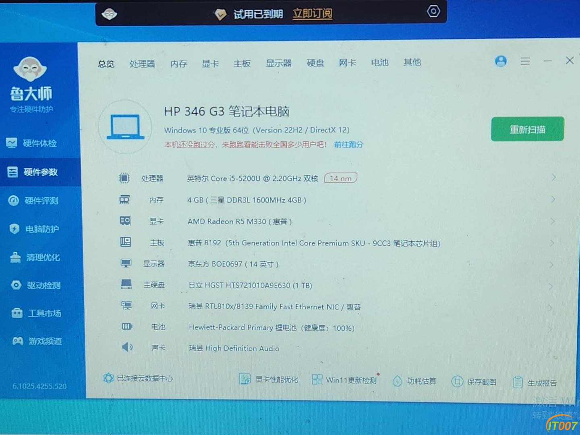Switch to the 处理器 tab
Viewport: 580px width, 435px height.
point(142,64)
